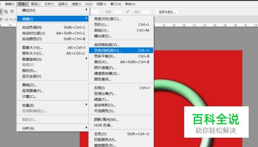Open 色彩平衡(B)... adjustment

[121, 56]
